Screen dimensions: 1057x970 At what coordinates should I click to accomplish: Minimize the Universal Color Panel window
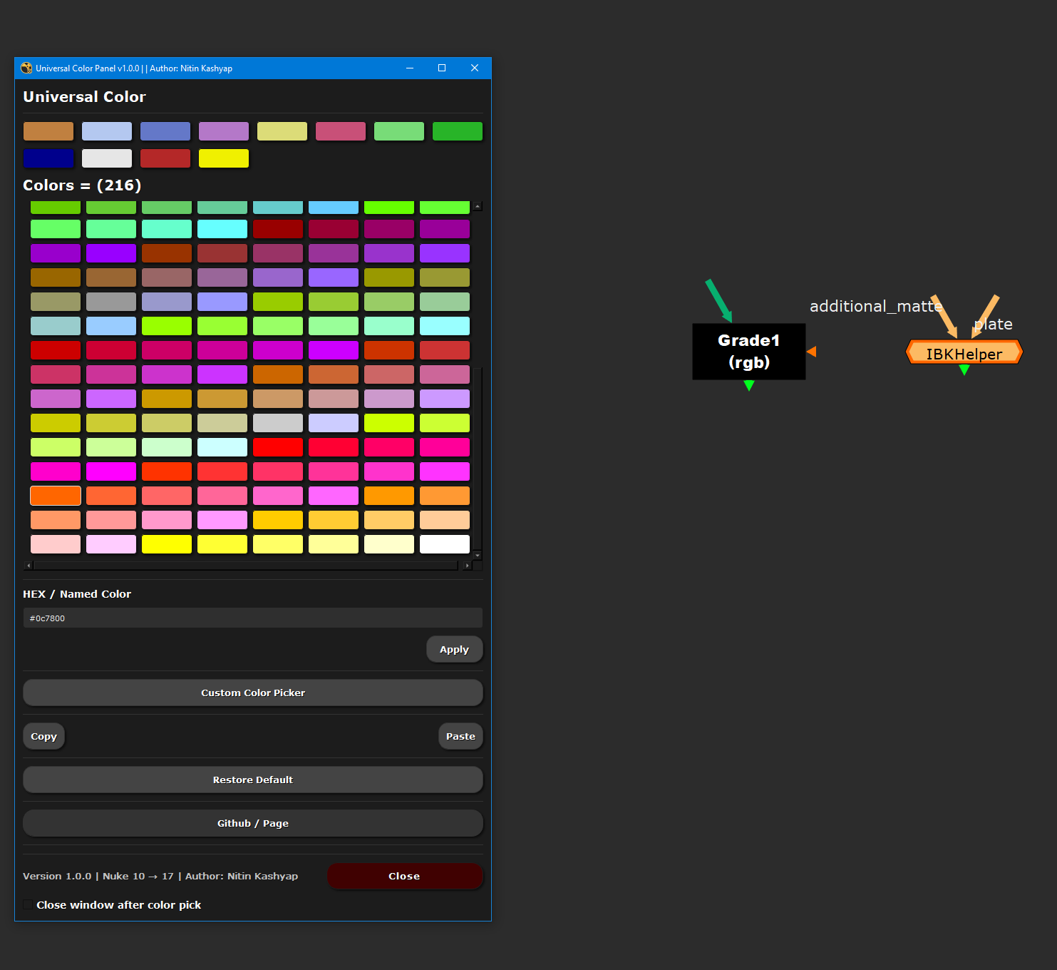pos(410,68)
